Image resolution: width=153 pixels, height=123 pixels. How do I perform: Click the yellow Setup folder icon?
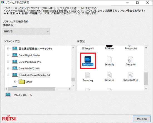point(22,82)
